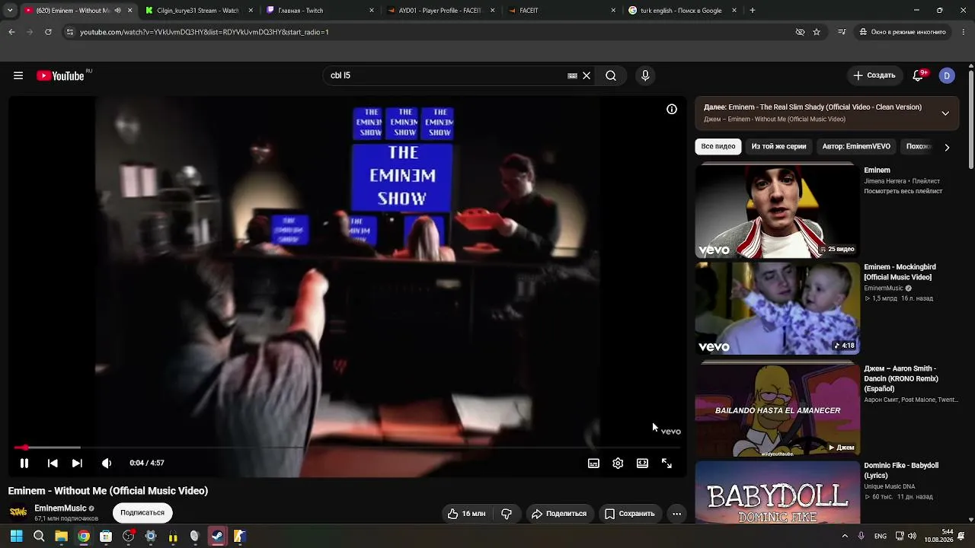
Task: Subscribe using the Подписаться button
Action: click(x=142, y=513)
